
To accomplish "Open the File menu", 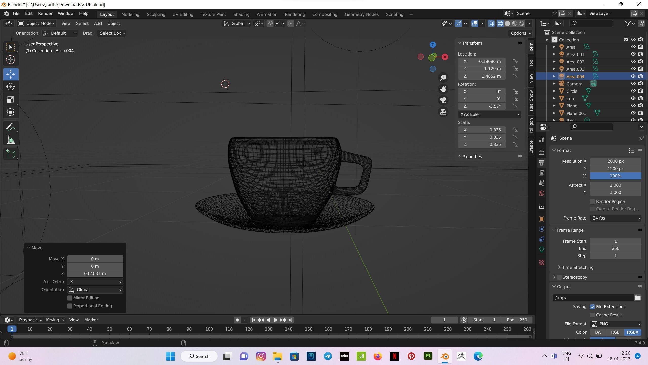I will 16,14.
